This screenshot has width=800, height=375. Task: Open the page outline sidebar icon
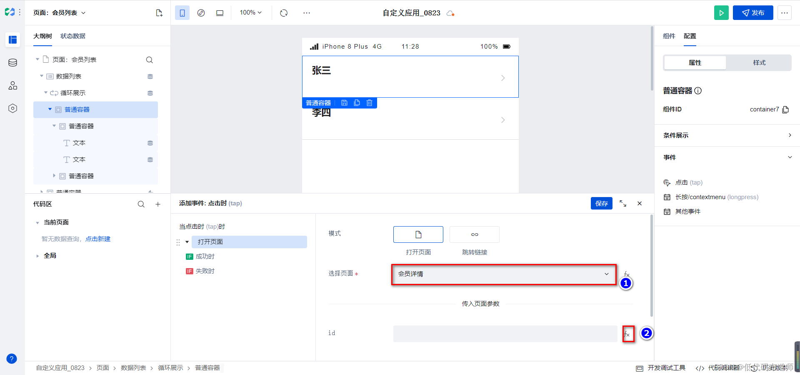coord(12,40)
